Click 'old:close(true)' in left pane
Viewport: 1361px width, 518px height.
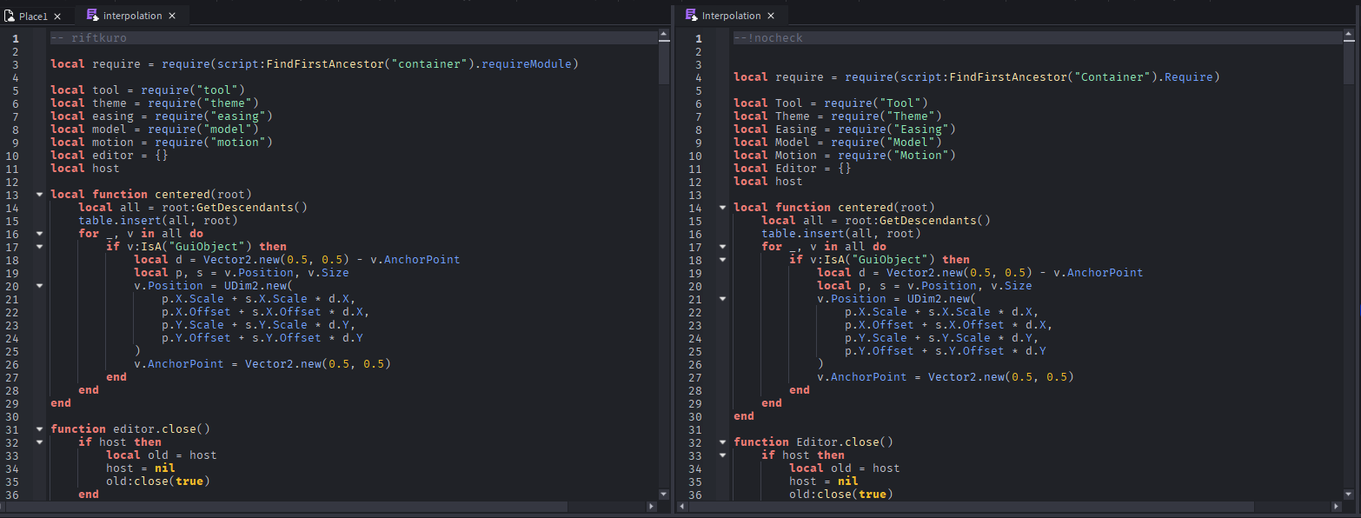(158, 481)
